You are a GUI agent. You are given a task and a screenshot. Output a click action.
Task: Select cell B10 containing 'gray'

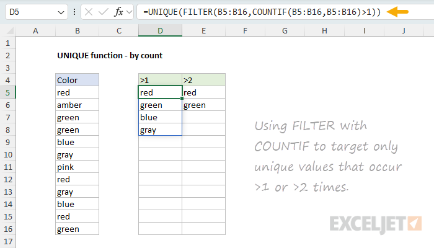(77, 154)
